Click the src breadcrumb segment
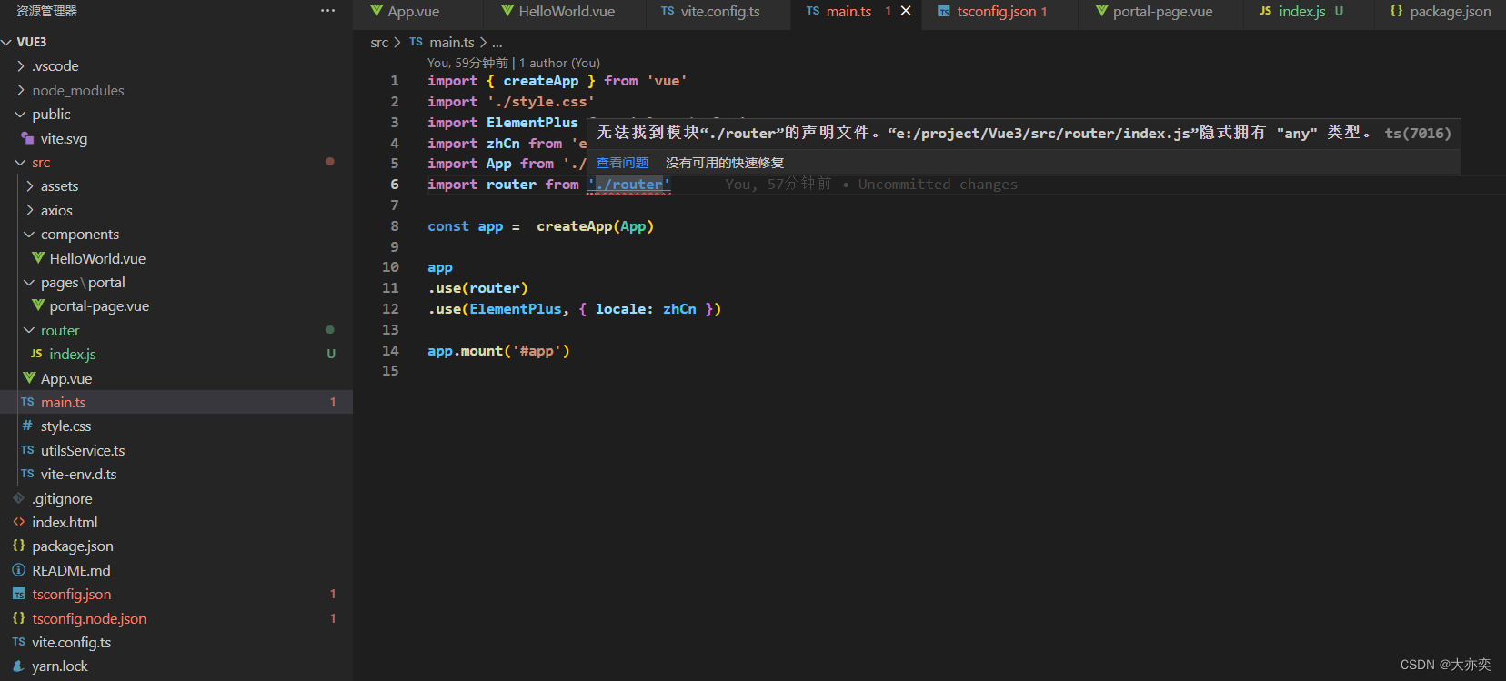Screen dimensions: 1506x681 [x=379, y=42]
